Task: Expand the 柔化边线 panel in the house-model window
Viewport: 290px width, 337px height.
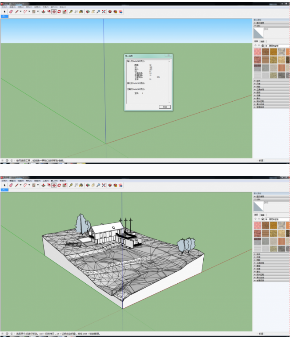Action: point(271,278)
